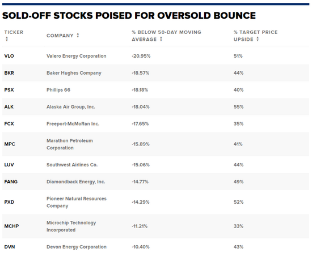The image size is (312, 257).
Task: Select the LUV ticker symbol
Action: coord(9,165)
